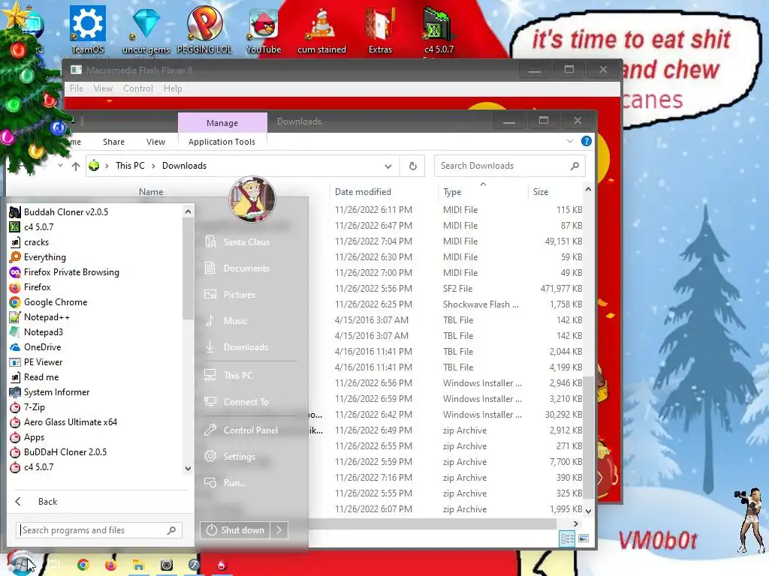Image resolution: width=769 pixels, height=576 pixels.
Task: Select the SF2 File row sized 471,977 KB
Action: (458, 289)
